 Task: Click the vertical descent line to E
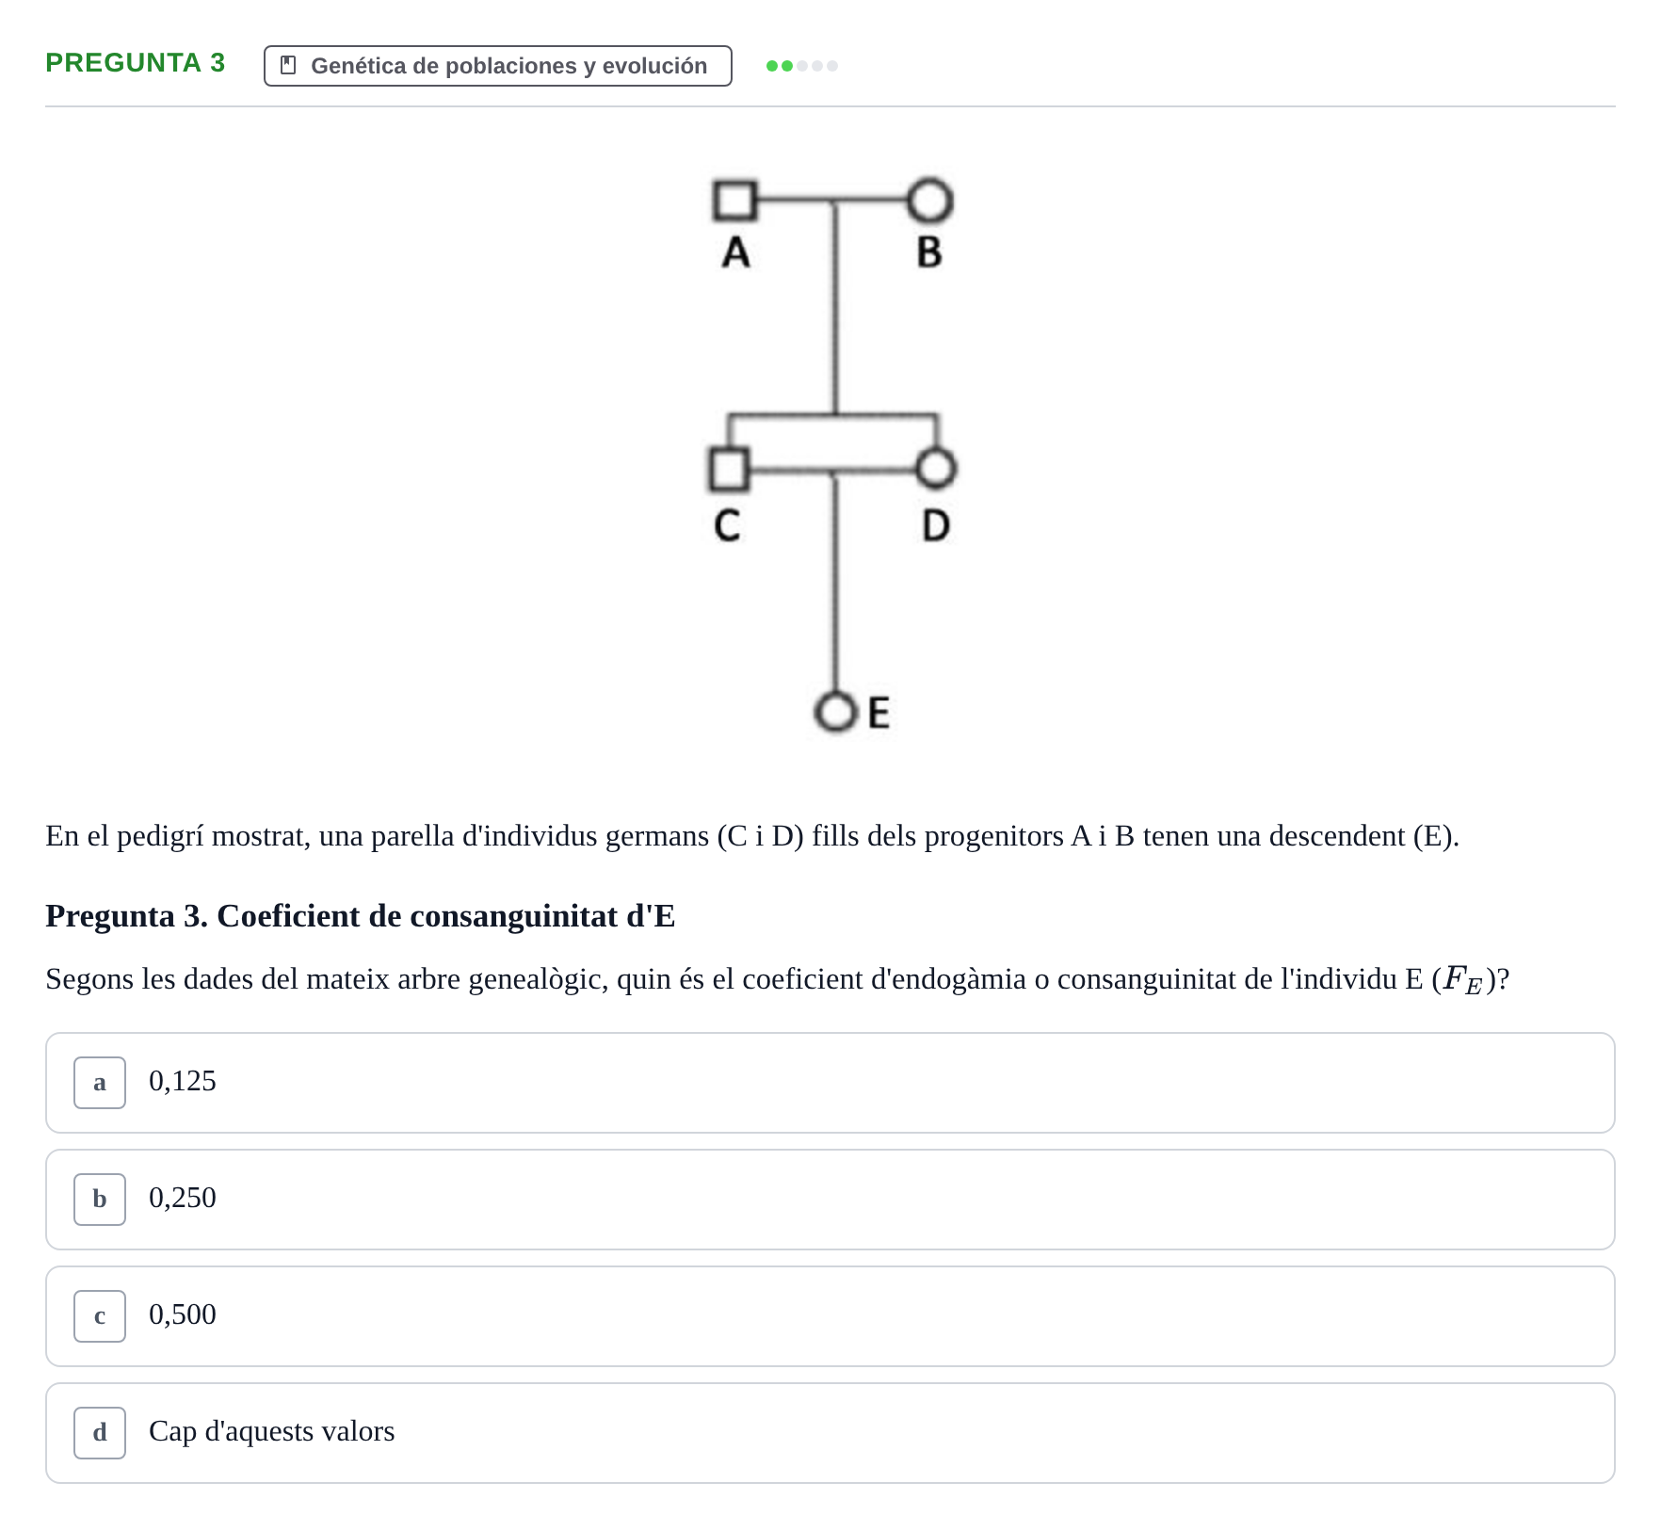pyautogui.click(x=834, y=584)
